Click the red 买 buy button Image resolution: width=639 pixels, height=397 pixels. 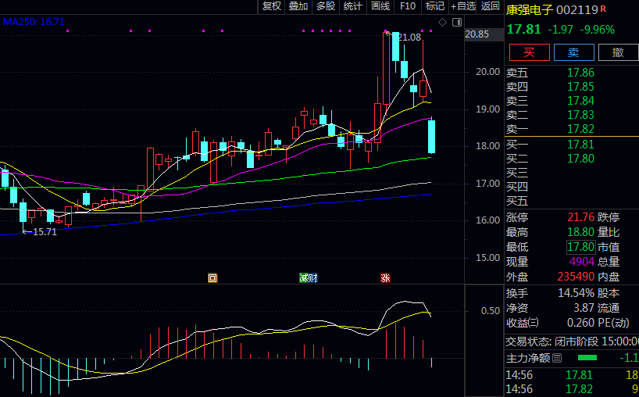click(x=530, y=52)
